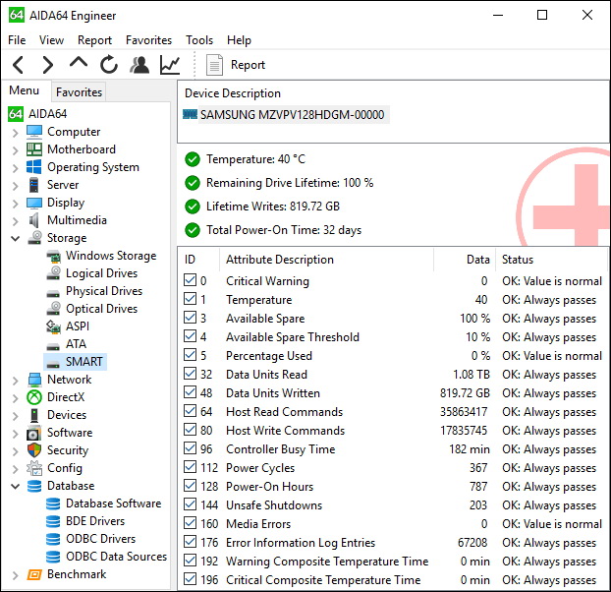This screenshot has height=592, width=611.
Task: Open the graph chart toolbar icon
Action: tap(170, 65)
